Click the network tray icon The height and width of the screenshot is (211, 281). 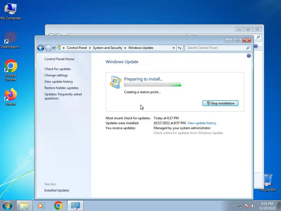pyautogui.click(x=240, y=206)
